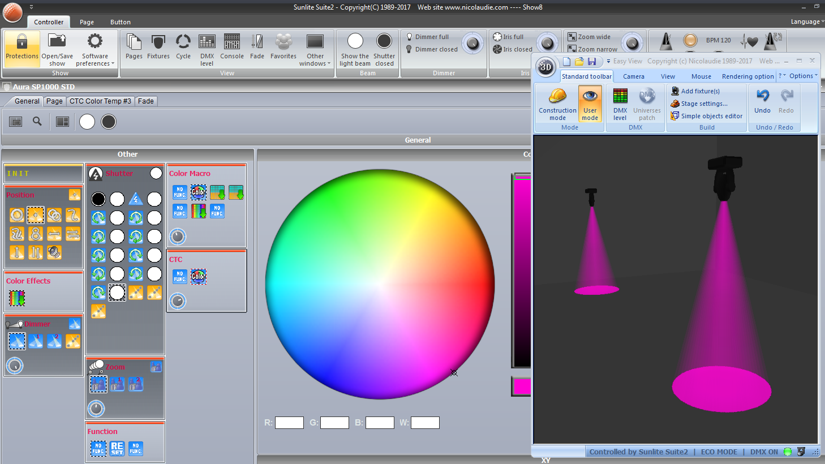Pick a color on the color wheel
Screen dimensions: 825x464
click(380, 285)
